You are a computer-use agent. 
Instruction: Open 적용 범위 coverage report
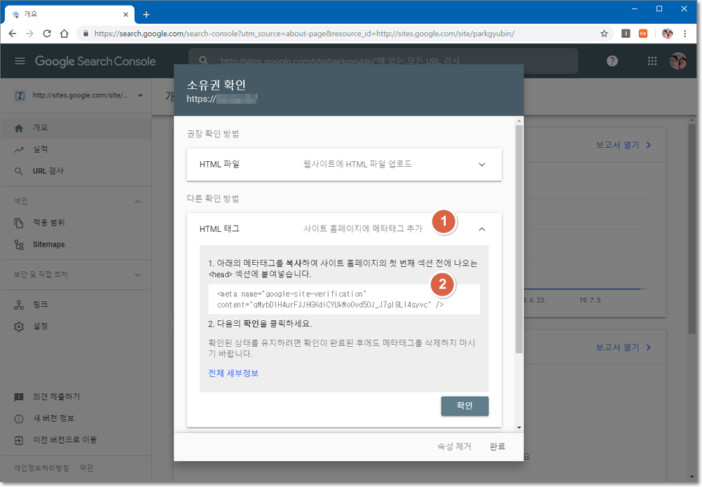[x=76, y=223]
